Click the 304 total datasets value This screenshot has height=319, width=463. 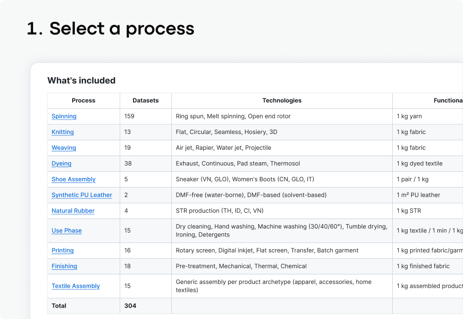(130, 306)
